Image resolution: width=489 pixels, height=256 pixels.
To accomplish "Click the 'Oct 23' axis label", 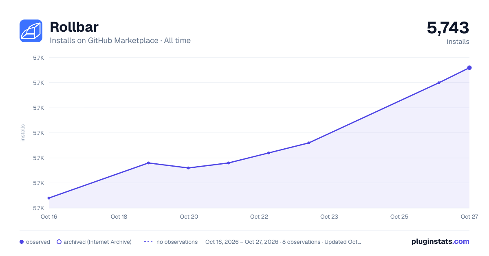I will [x=329, y=217].
